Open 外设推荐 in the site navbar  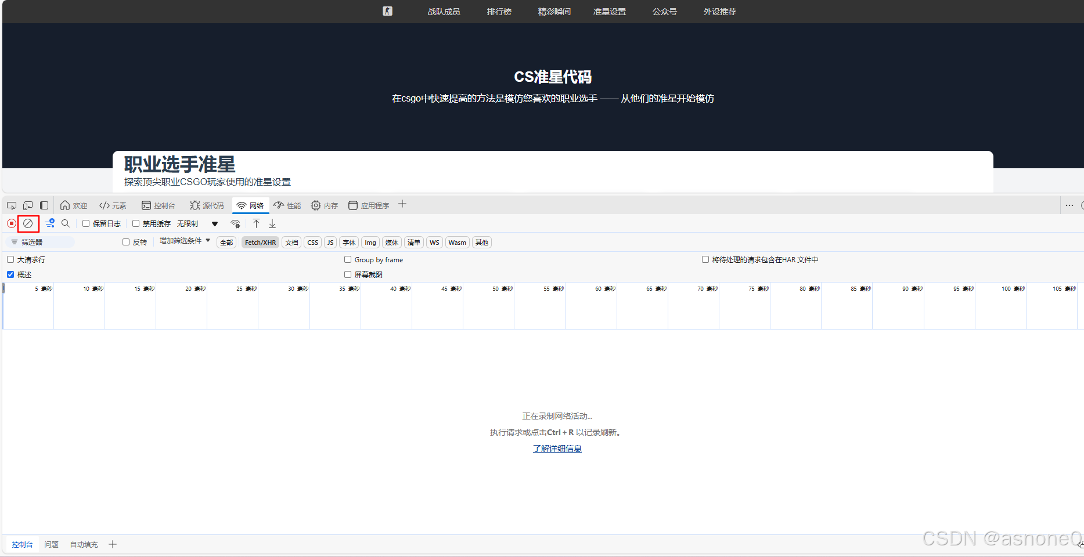[720, 12]
